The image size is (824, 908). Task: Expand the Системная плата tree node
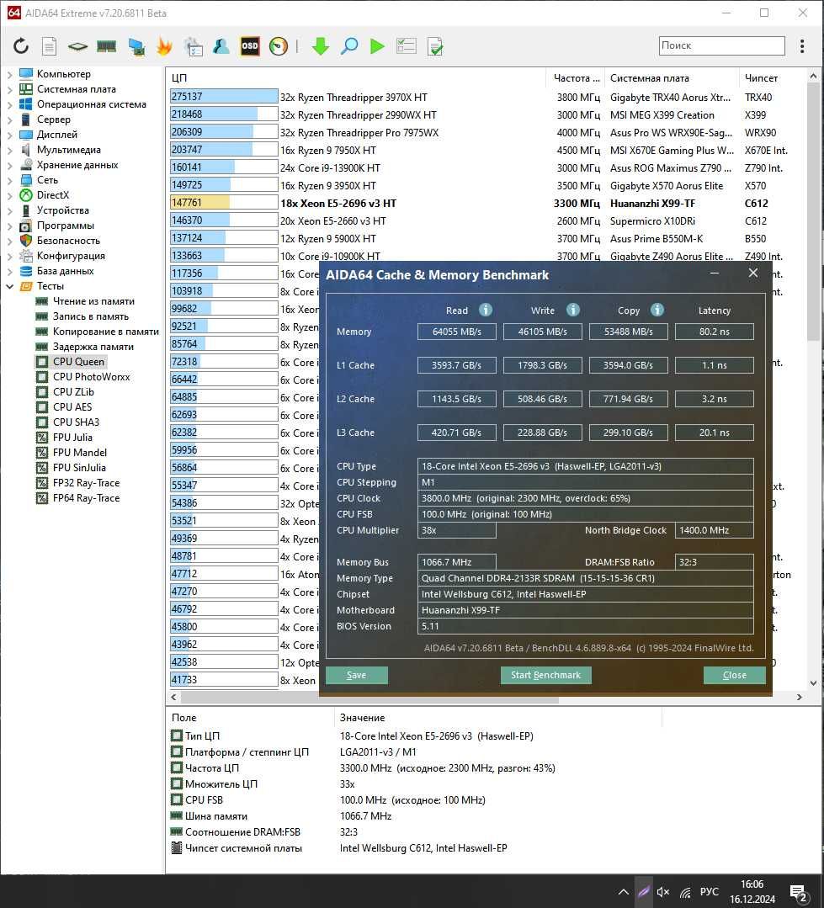pos(9,89)
